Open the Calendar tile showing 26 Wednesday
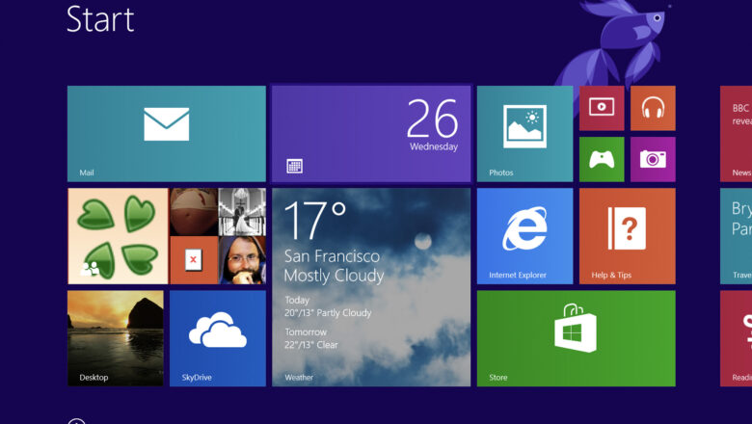 [x=371, y=133]
